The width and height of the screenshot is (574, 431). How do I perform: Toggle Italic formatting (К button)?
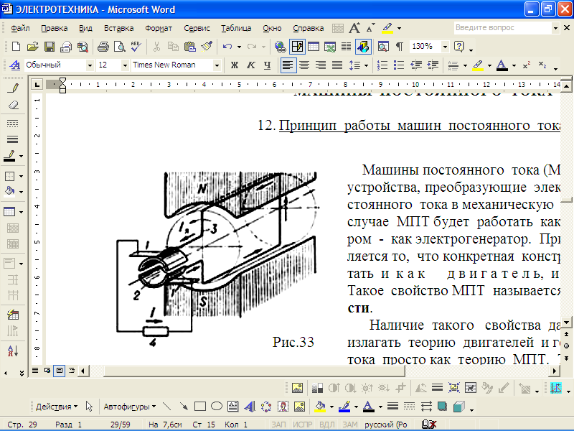click(x=250, y=65)
